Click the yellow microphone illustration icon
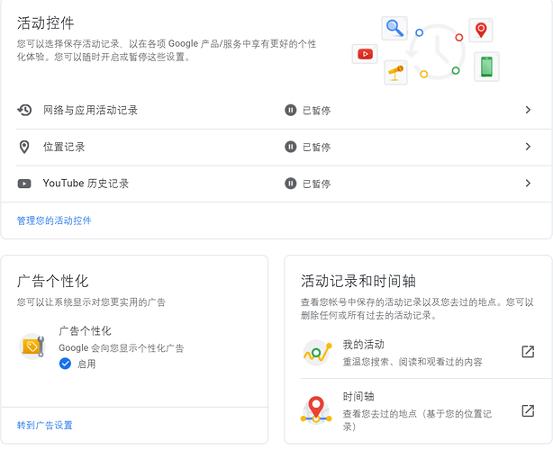 395,73
